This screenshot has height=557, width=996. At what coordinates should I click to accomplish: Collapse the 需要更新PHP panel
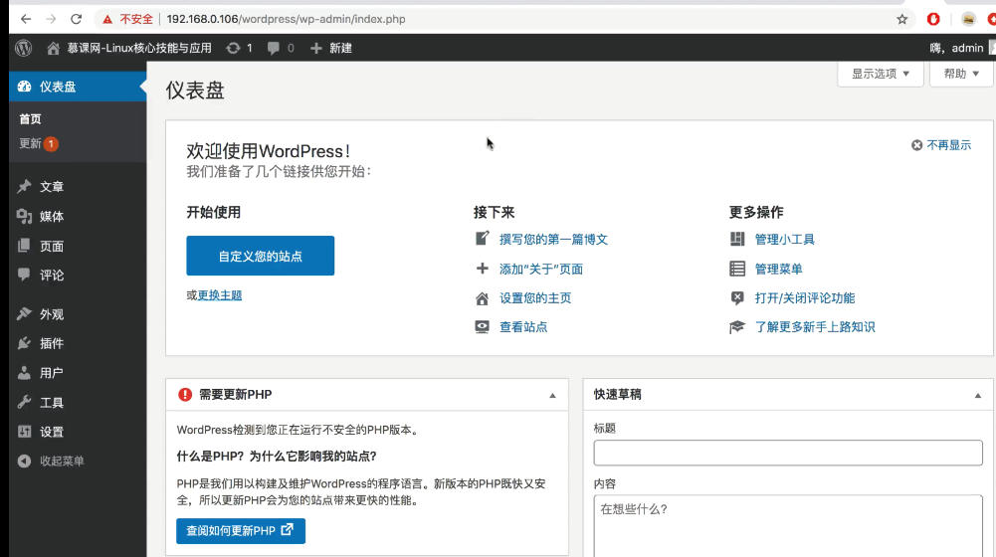click(x=552, y=396)
